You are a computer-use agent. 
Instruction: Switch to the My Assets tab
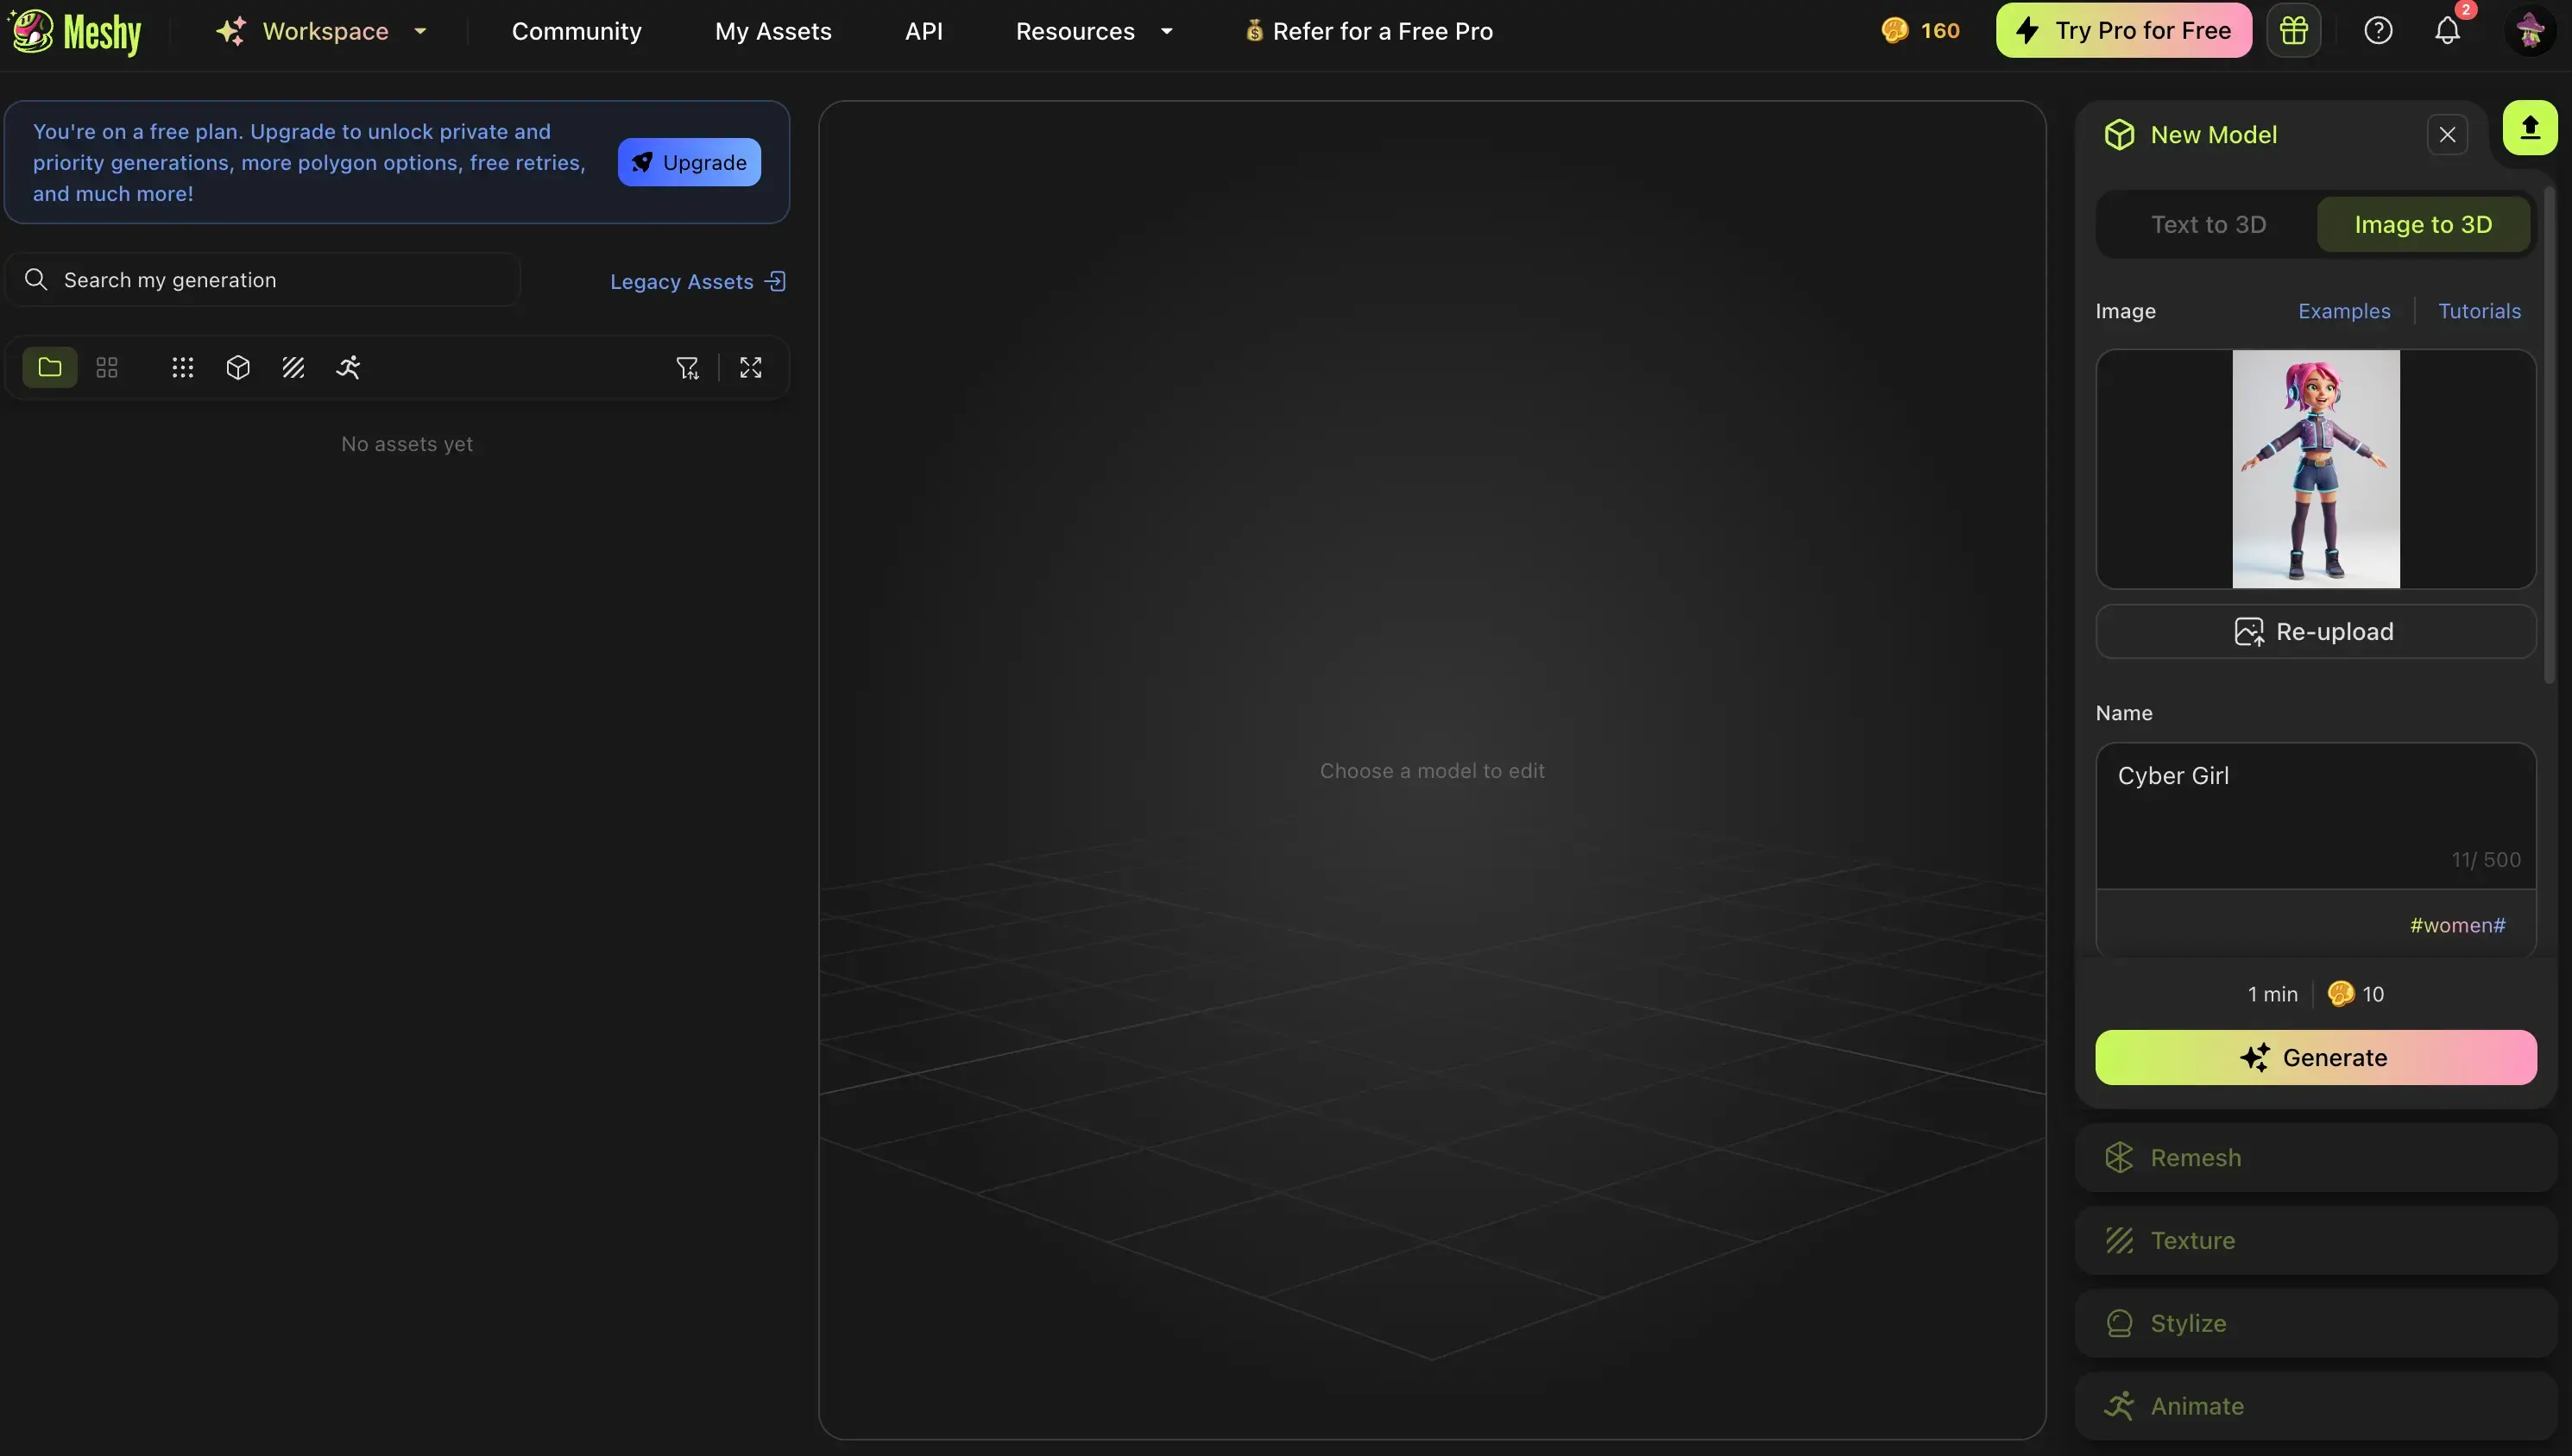[x=773, y=31]
